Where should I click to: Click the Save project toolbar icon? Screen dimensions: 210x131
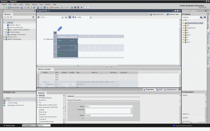9,8
